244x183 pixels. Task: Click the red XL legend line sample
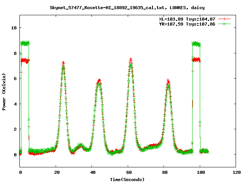coord(224,19)
